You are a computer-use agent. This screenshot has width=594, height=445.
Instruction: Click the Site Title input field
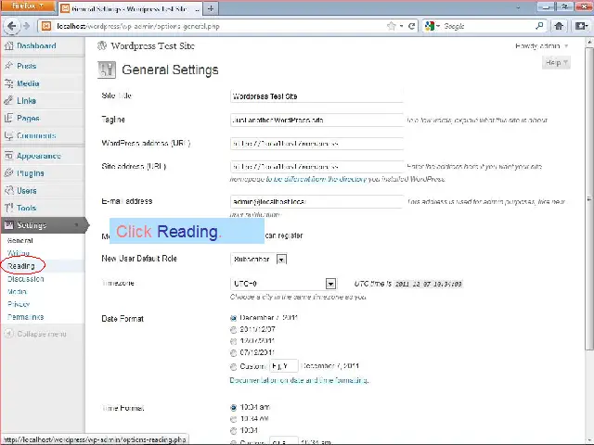tap(316, 96)
